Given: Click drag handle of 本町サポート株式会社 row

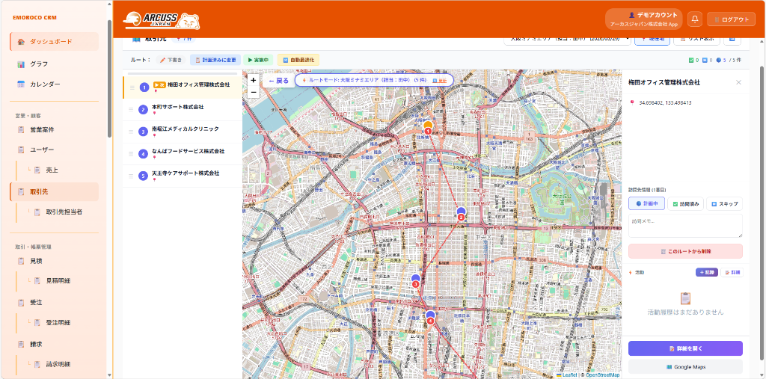Looking at the screenshot, I should pos(131,109).
